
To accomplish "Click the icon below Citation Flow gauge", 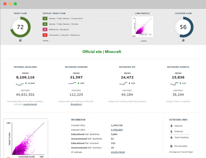I will click(x=183, y=40).
